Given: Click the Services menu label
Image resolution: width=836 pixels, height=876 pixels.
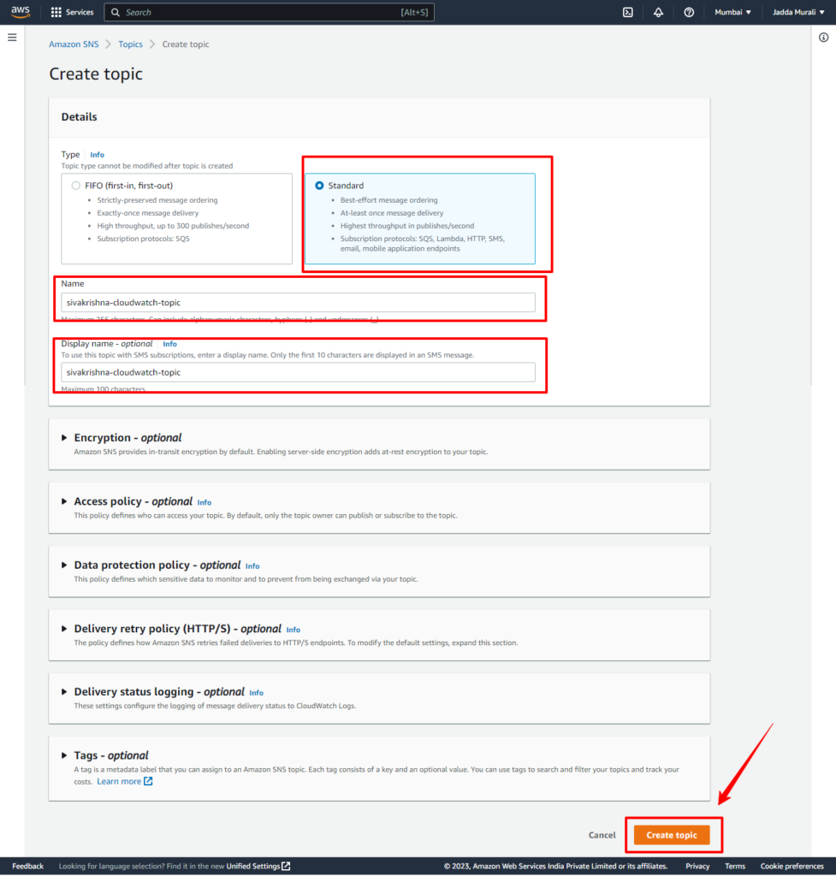Looking at the screenshot, I should pyautogui.click(x=80, y=12).
